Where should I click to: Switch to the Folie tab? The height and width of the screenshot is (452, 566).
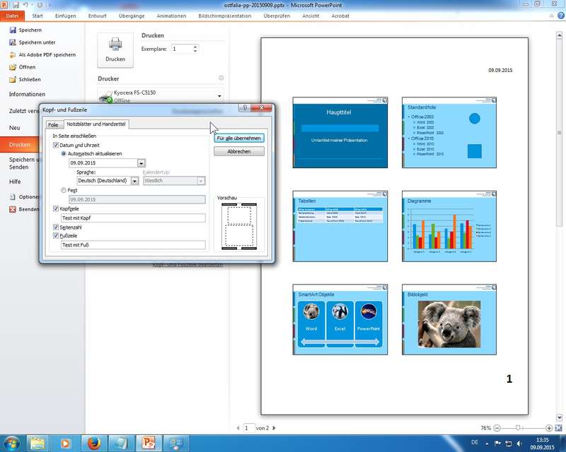click(x=53, y=125)
